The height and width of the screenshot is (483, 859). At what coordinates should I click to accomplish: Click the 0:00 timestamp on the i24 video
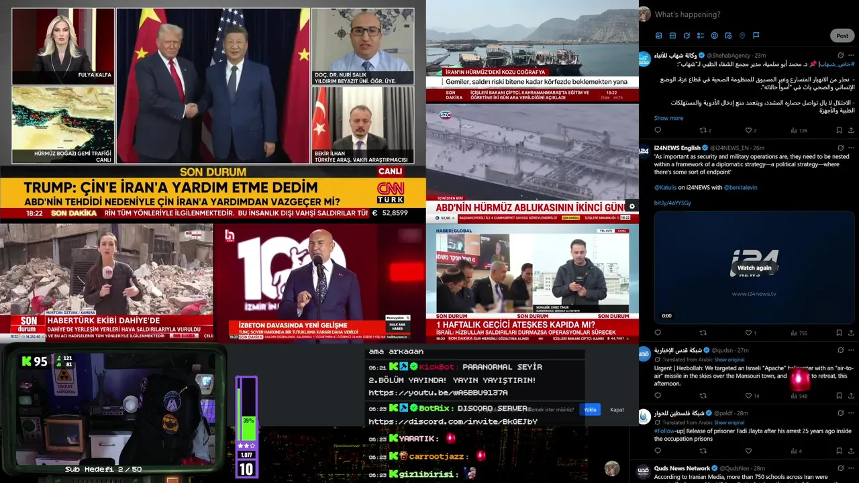(x=666, y=315)
